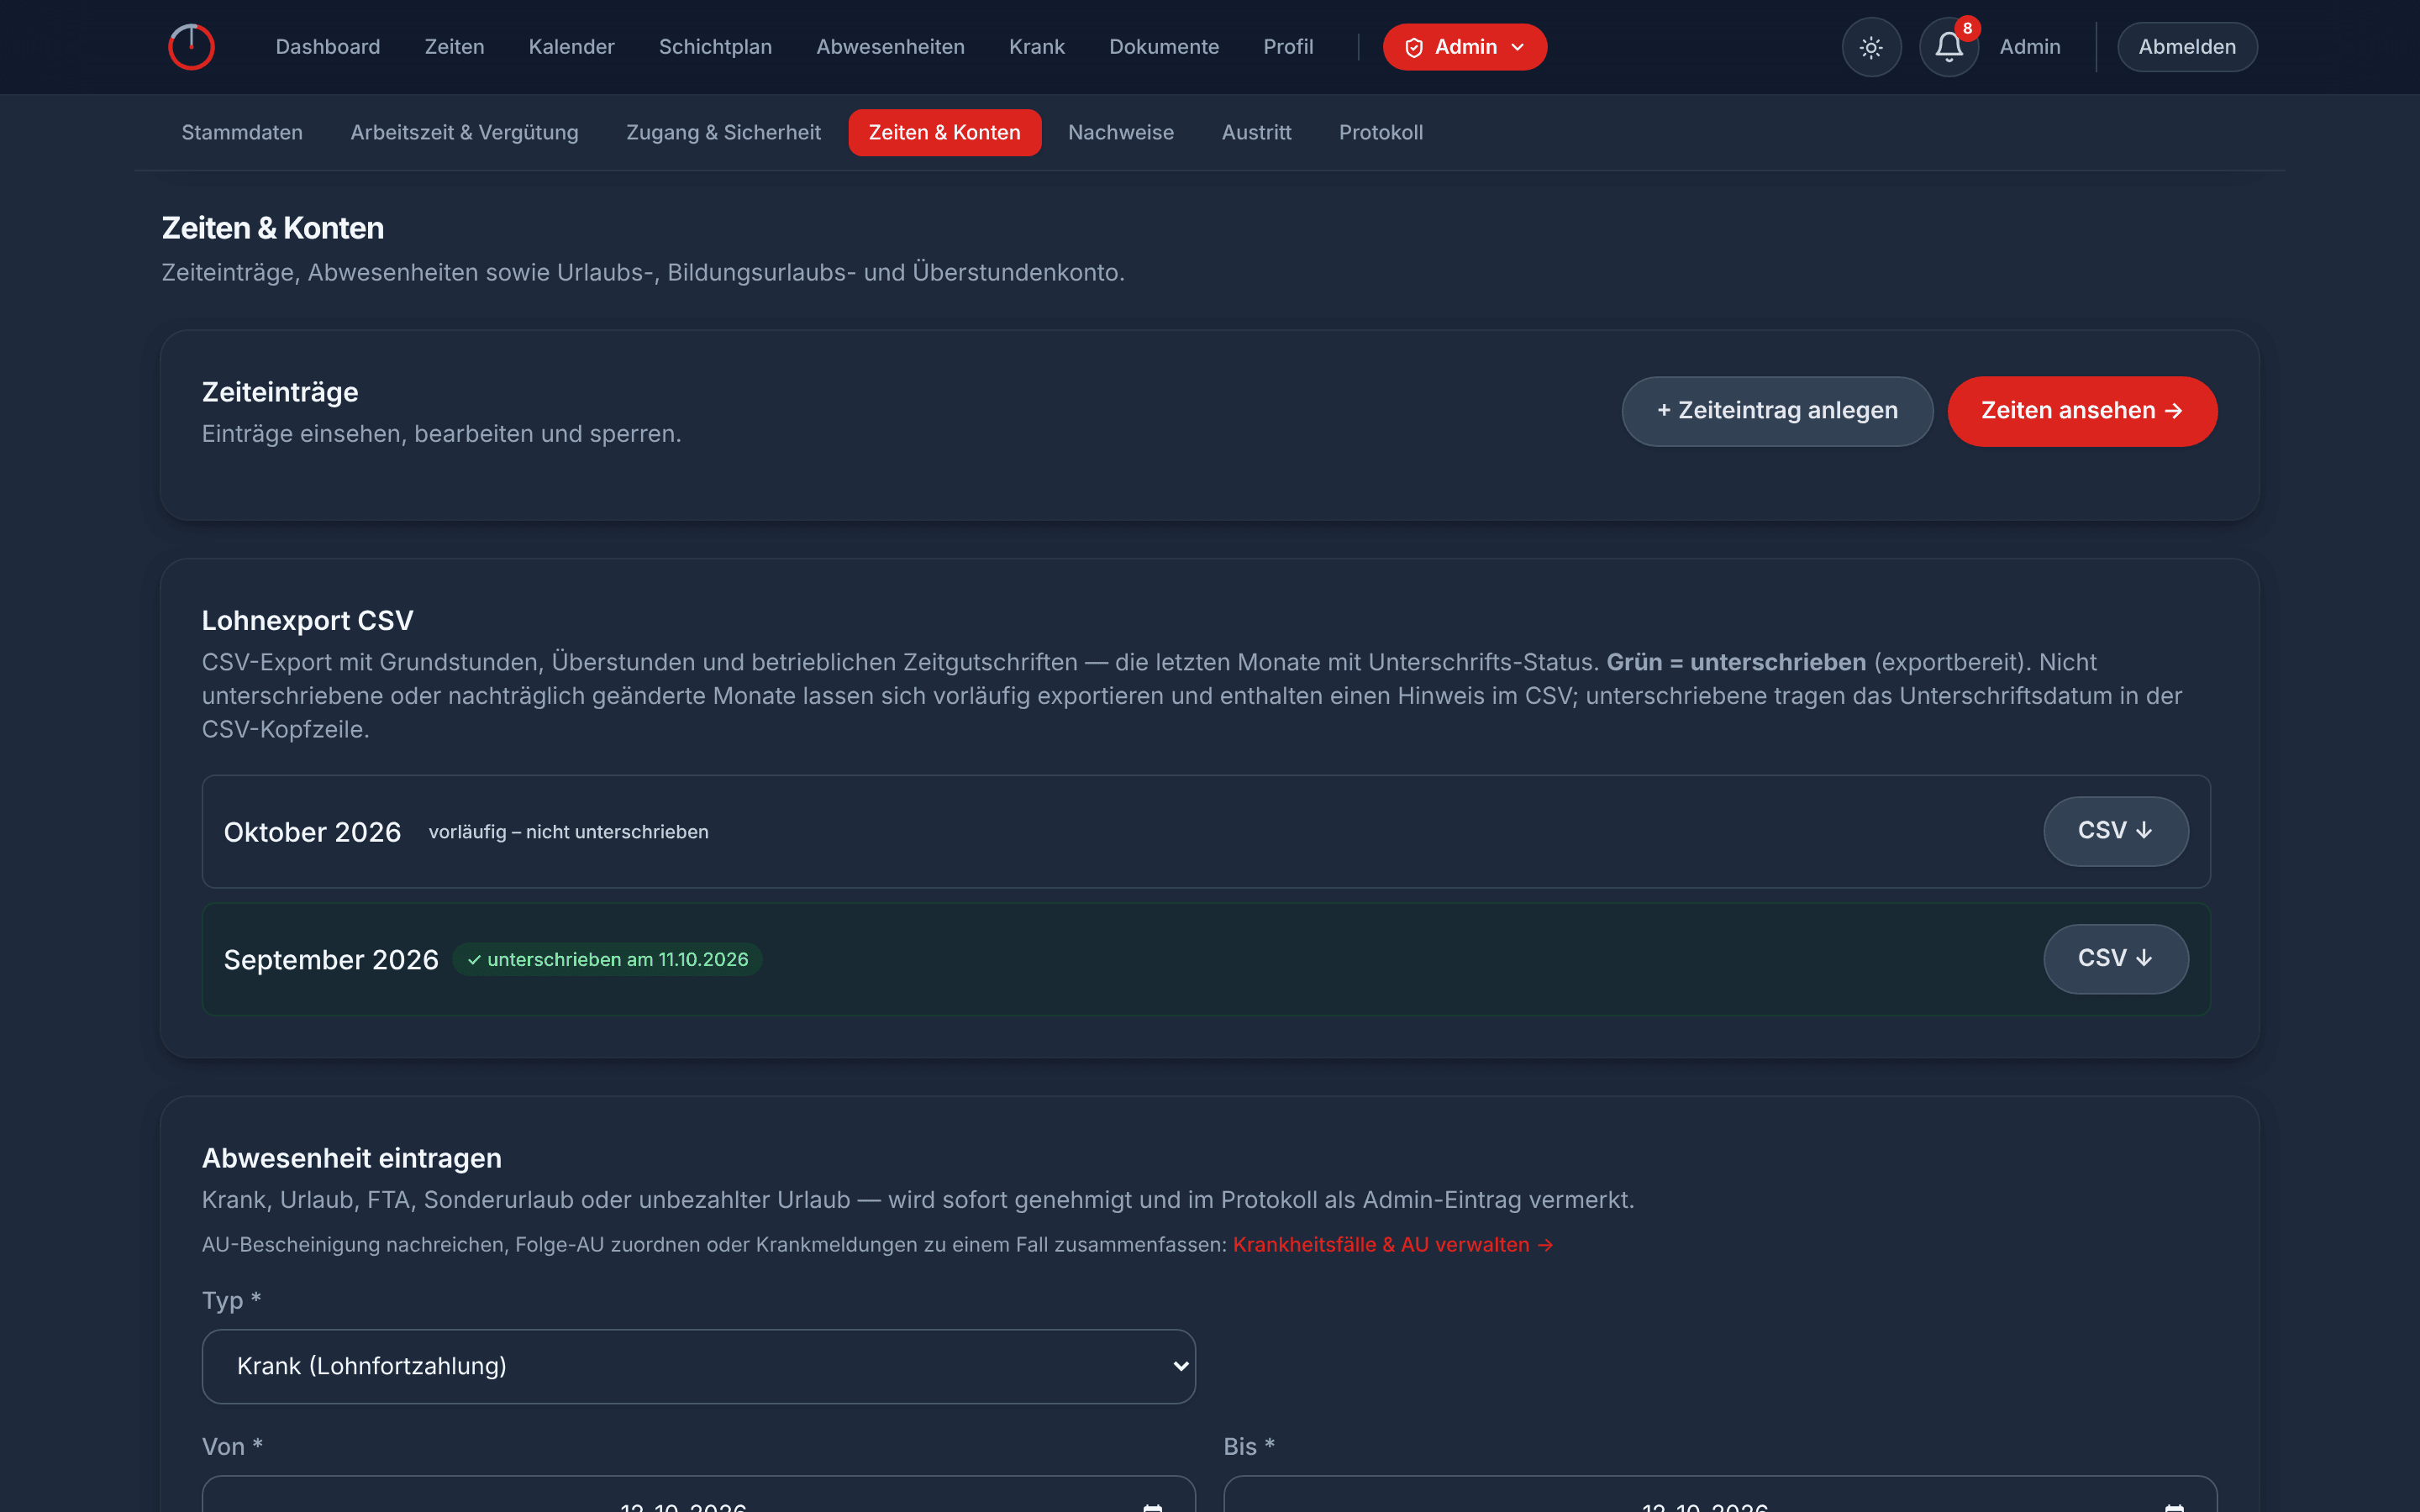Open the Kalender page
This screenshot has width=2420, height=1512.
click(x=571, y=47)
